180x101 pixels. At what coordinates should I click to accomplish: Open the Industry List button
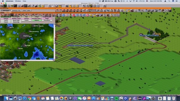16,10
